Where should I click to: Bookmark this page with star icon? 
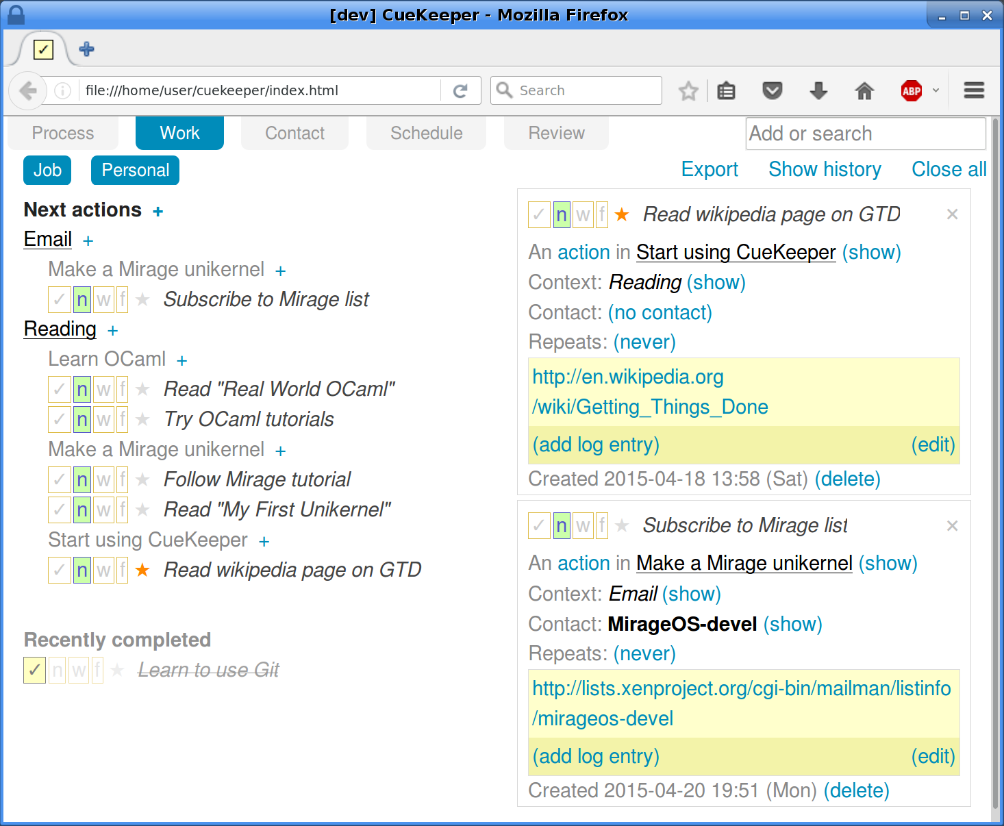(688, 90)
